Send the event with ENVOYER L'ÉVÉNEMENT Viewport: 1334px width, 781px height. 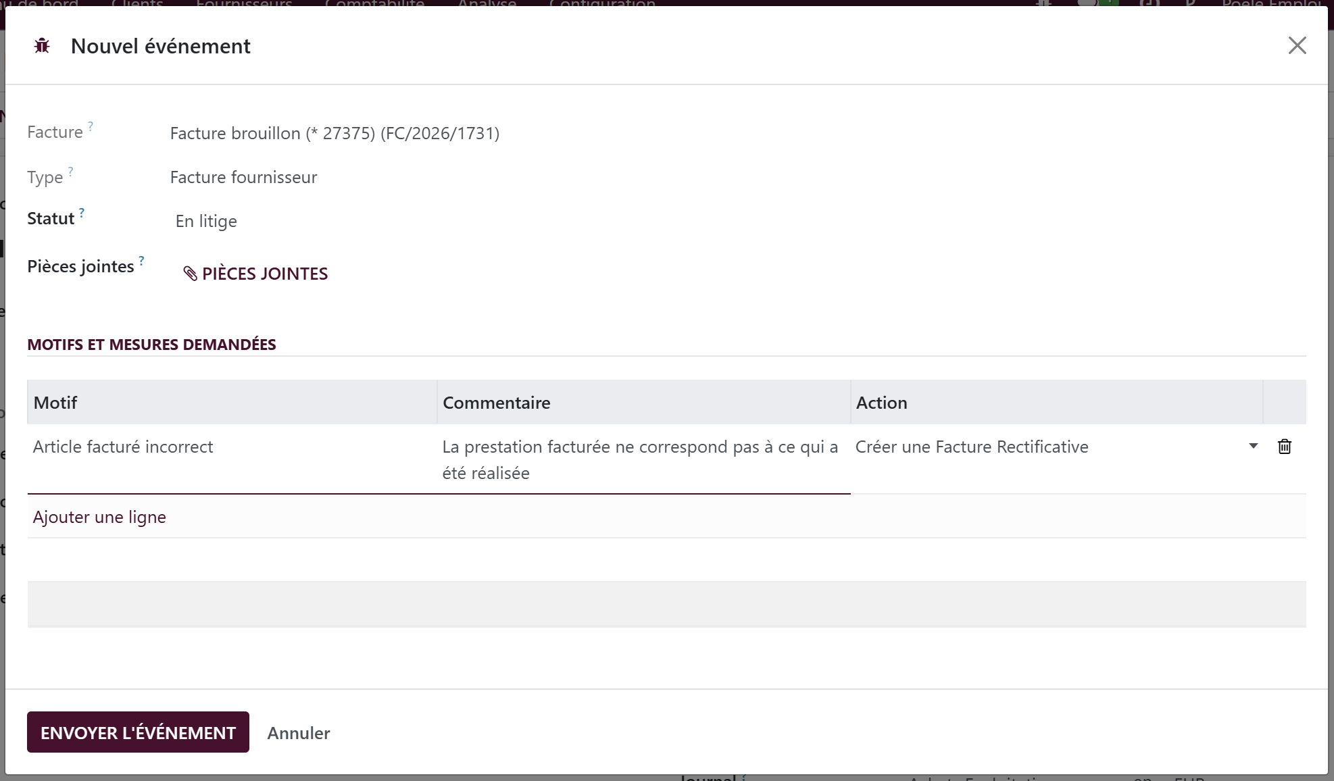(x=138, y=732)
